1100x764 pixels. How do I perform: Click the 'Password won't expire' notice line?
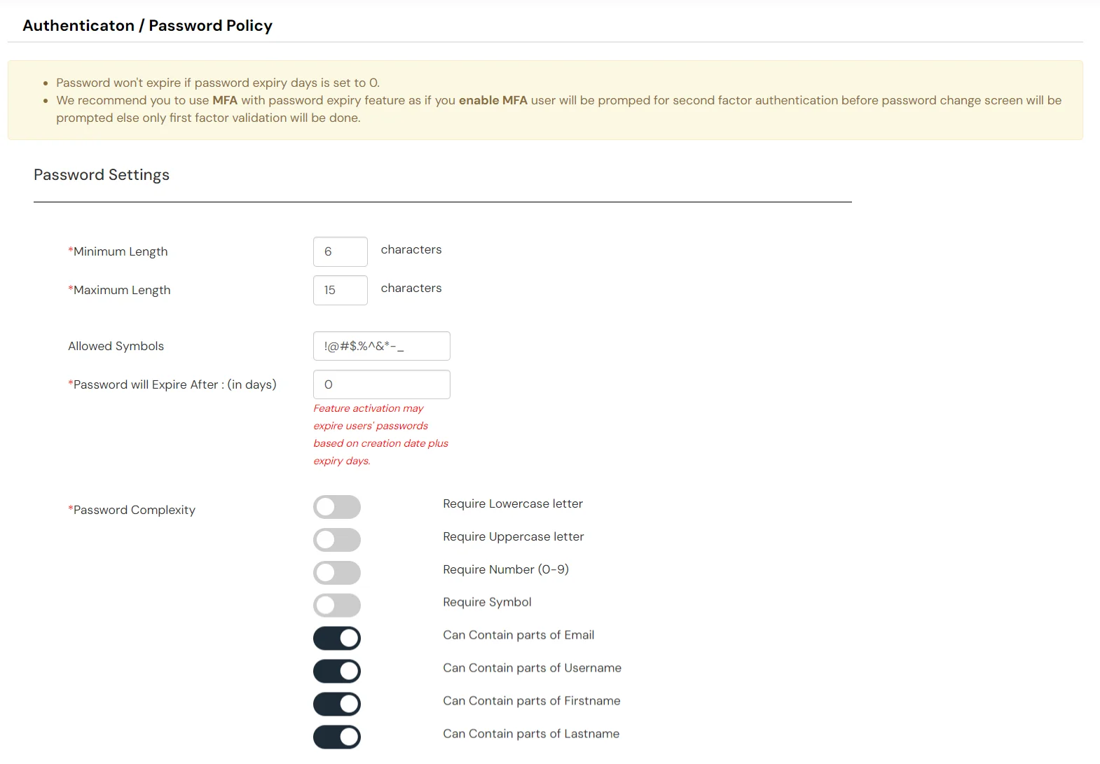tap(218, 83)
